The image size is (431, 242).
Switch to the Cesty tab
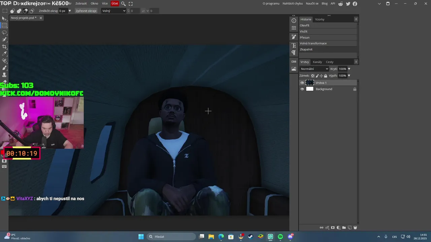[x=330, y=62]
